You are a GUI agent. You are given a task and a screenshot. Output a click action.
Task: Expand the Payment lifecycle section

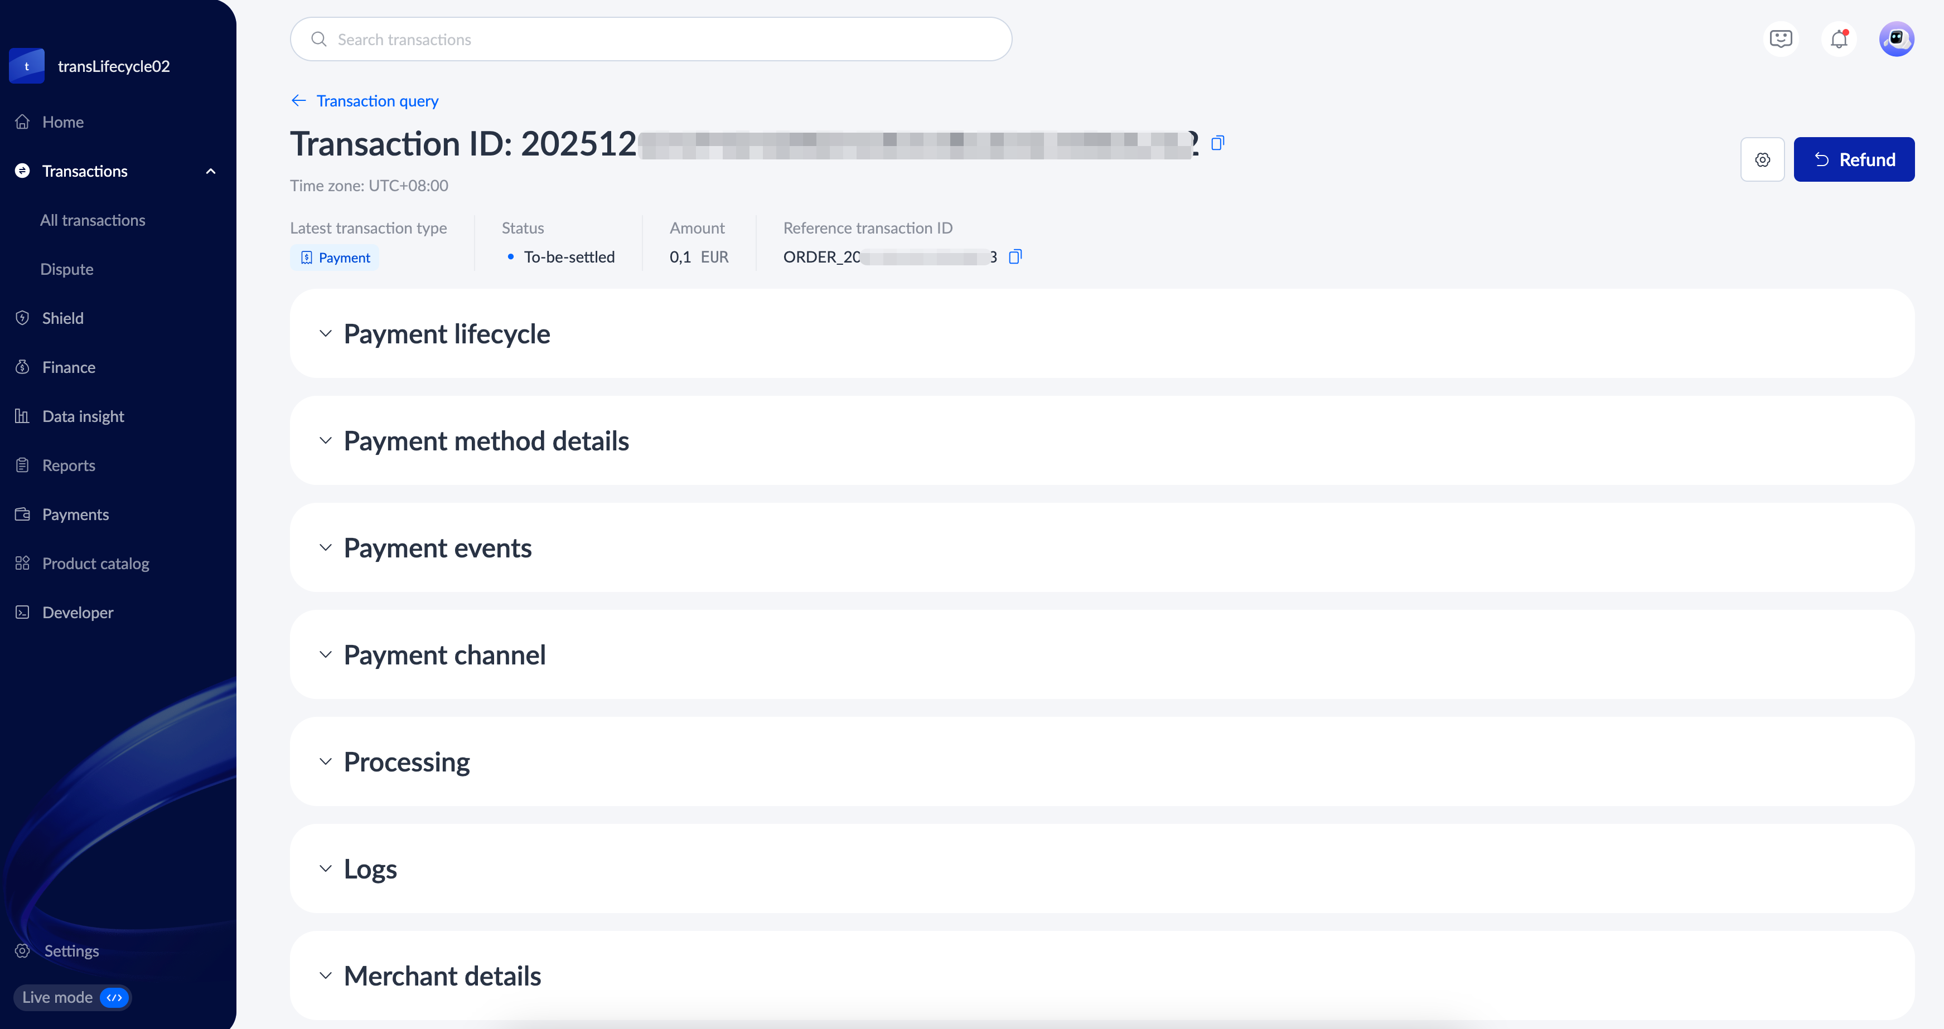tap(325, 333)
